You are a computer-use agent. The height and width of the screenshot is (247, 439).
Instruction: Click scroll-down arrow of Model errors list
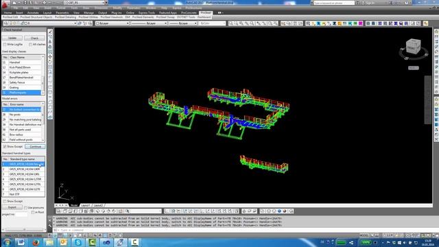(43, 140)
